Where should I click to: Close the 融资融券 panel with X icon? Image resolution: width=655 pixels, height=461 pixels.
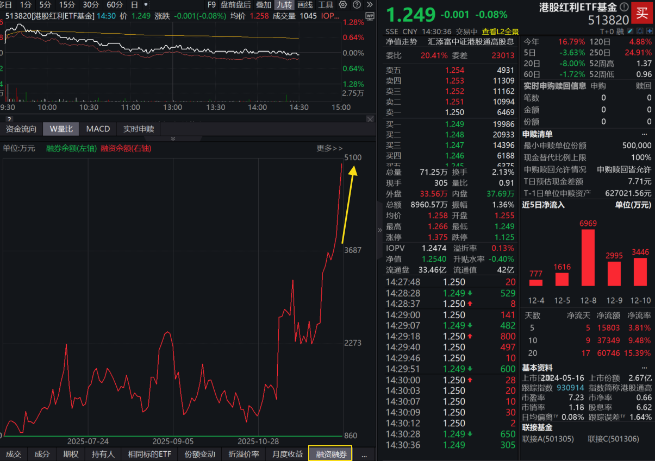[x=370, y=119]
